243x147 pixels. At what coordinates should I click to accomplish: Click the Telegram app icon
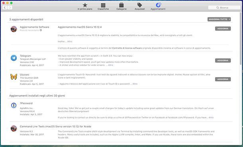click(x=14, y=58)
